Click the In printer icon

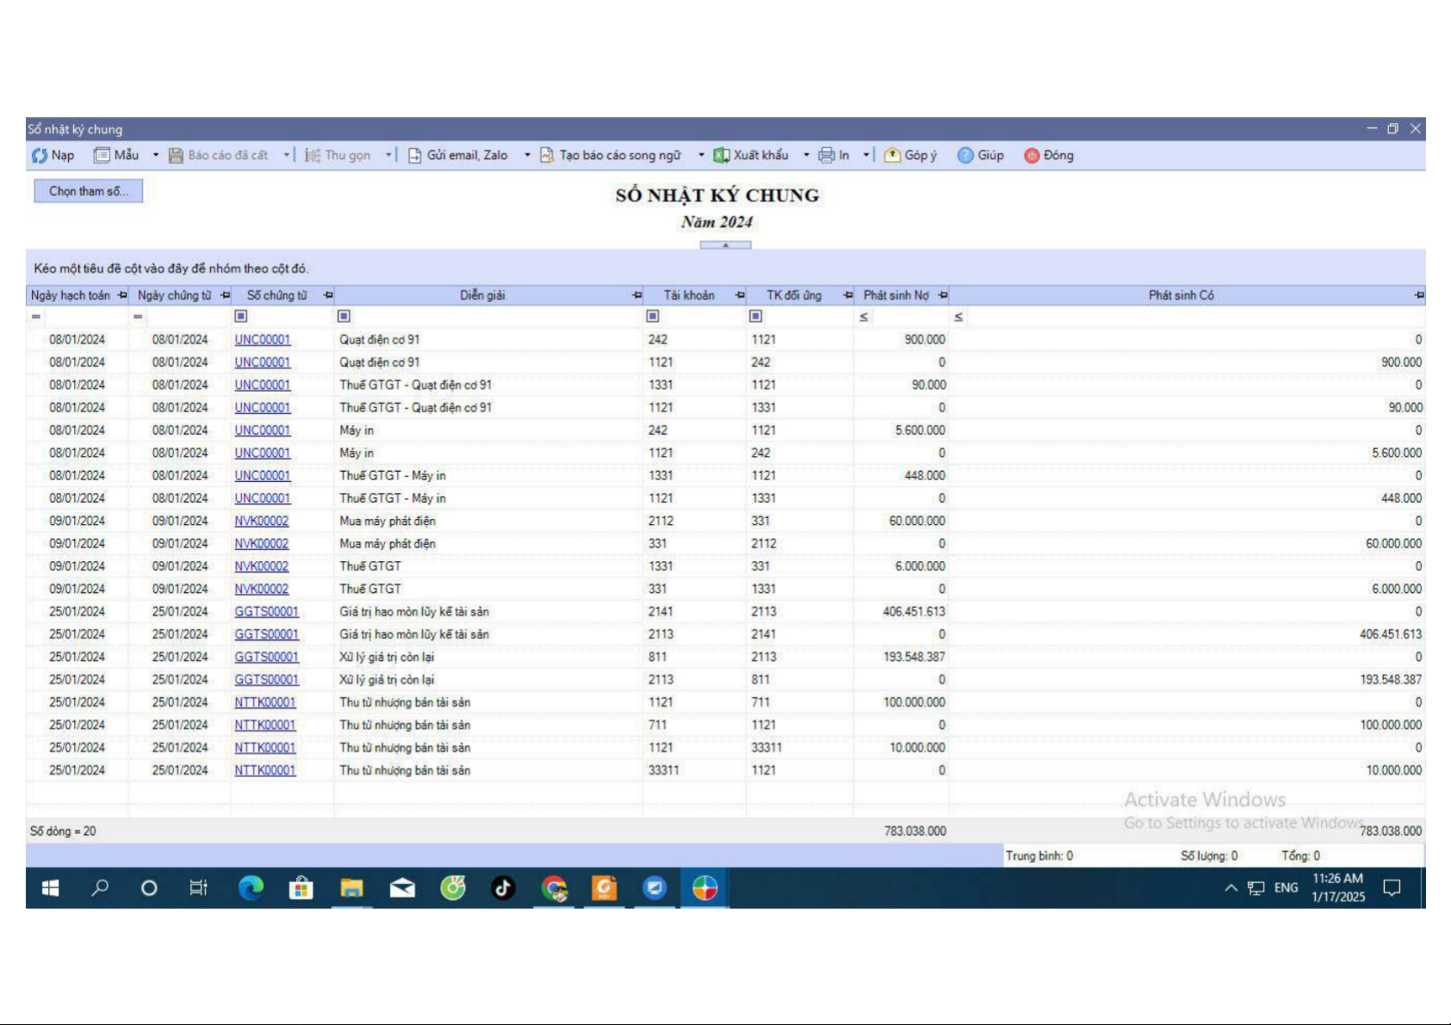point(827,156)
